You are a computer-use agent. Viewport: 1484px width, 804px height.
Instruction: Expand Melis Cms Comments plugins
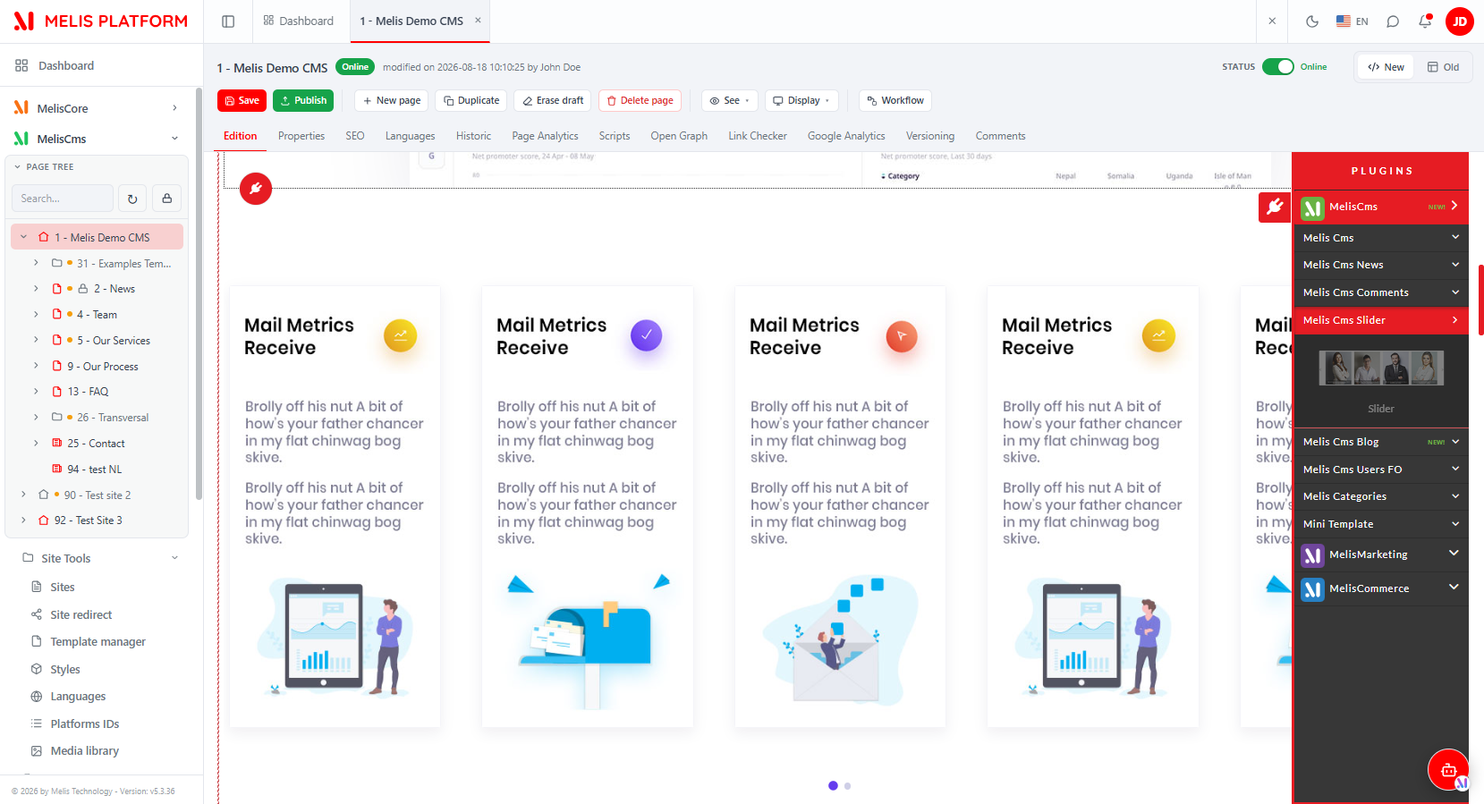[x=1381, y=292]
